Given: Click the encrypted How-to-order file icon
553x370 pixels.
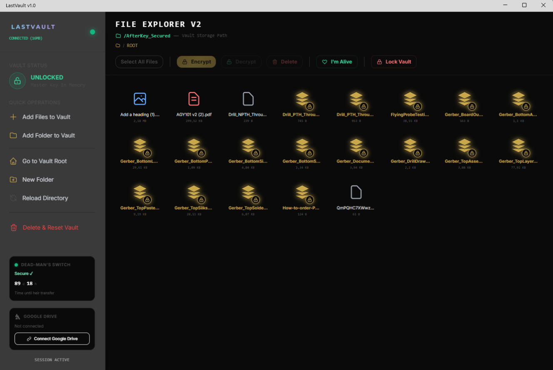Looking at the screenshot, I should tap(302, 192).
